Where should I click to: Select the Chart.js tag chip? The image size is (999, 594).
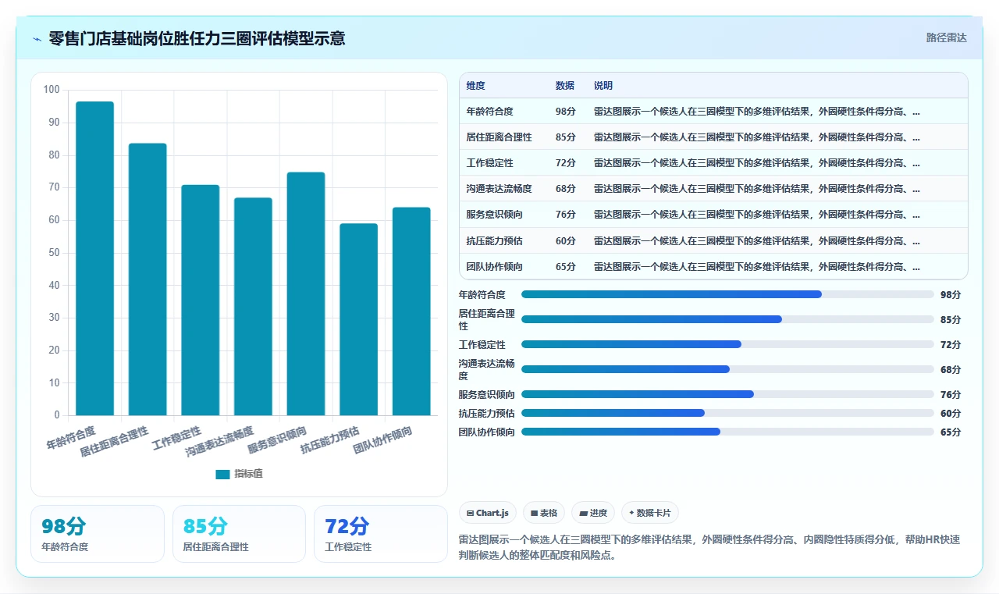point(488,513)
